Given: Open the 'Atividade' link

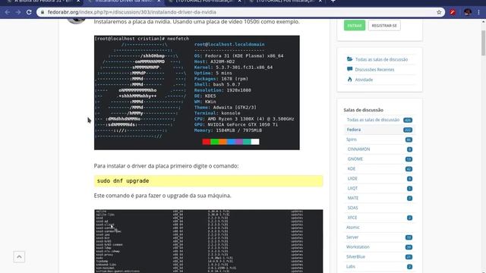Looking at the screenshot, I should coord(364,80).
